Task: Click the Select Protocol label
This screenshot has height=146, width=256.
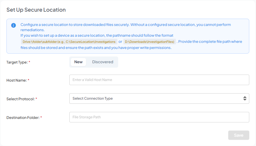Action: point(20,99)
